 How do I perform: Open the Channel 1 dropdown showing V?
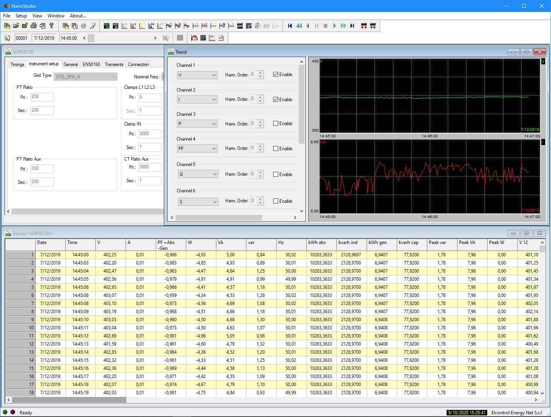coord(197,75)
